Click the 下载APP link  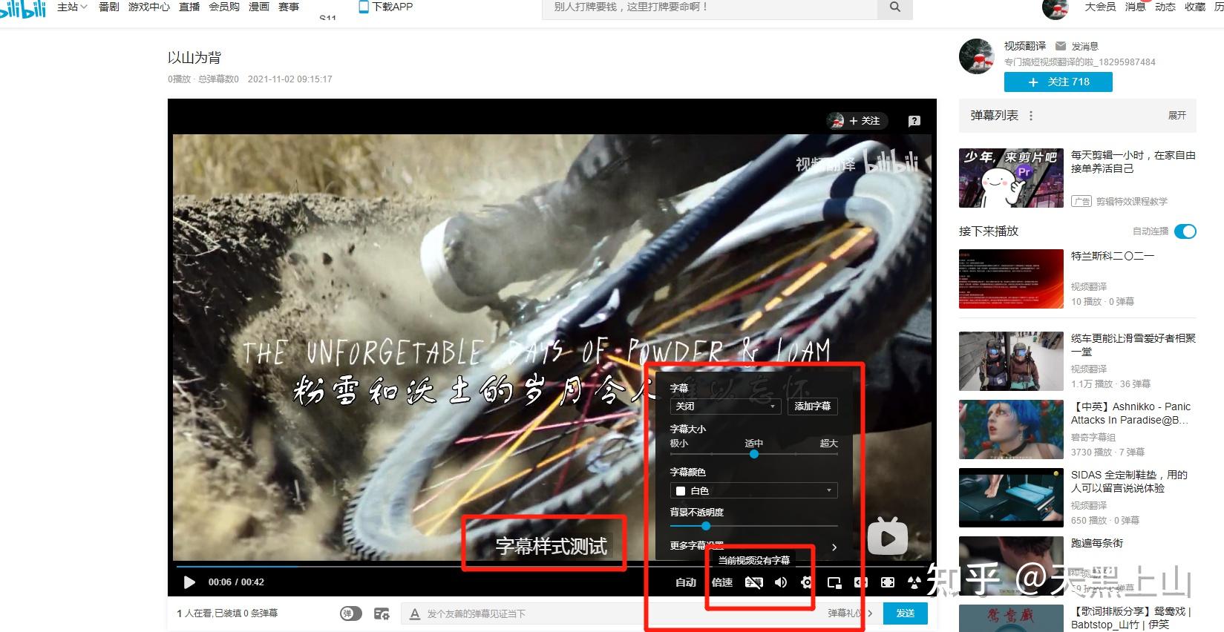coord(393,7)
